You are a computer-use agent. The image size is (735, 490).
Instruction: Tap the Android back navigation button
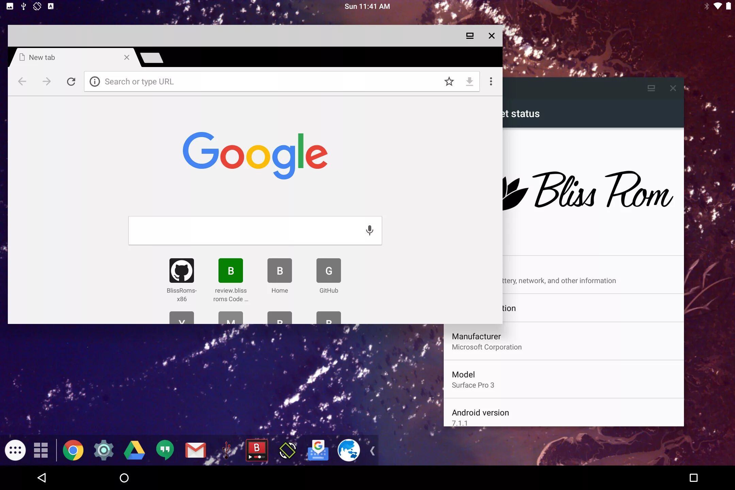click(42, 478)
